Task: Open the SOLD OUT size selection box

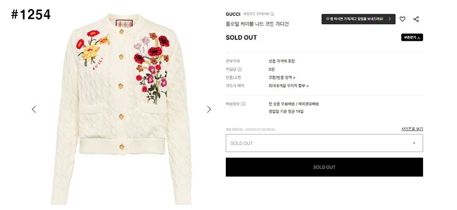Action: click(324, 143)
